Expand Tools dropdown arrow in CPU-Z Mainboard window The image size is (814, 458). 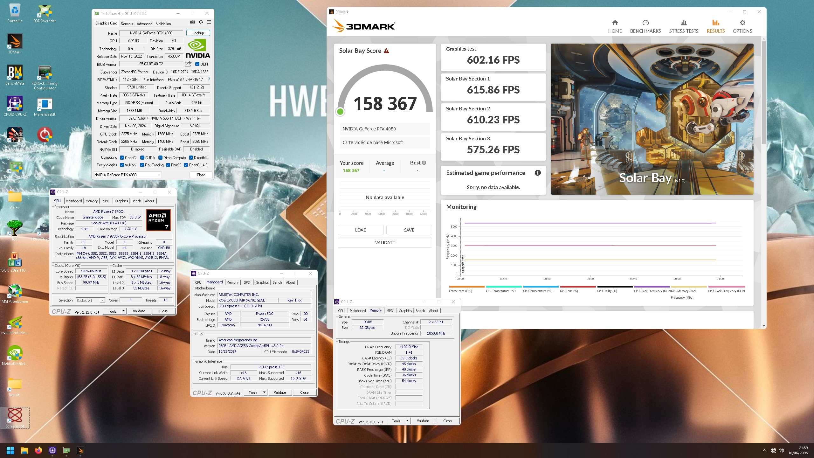pos(264,392)
